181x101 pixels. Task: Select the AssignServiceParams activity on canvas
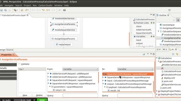[x=64, y=24]
